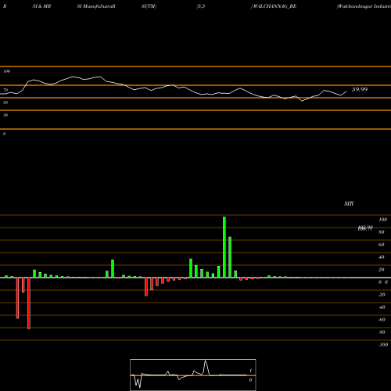Click the longest red MR histogram bar
This screenshot has height=391, width=391.
[29, 303]
